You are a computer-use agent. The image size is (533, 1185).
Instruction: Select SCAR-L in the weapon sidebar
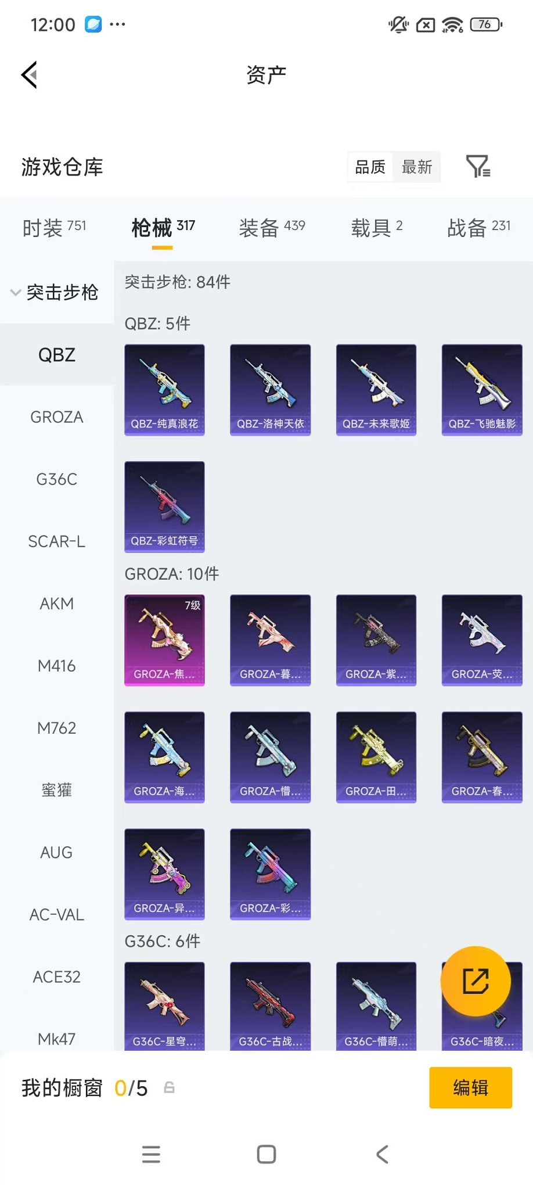tap(57, 541)
